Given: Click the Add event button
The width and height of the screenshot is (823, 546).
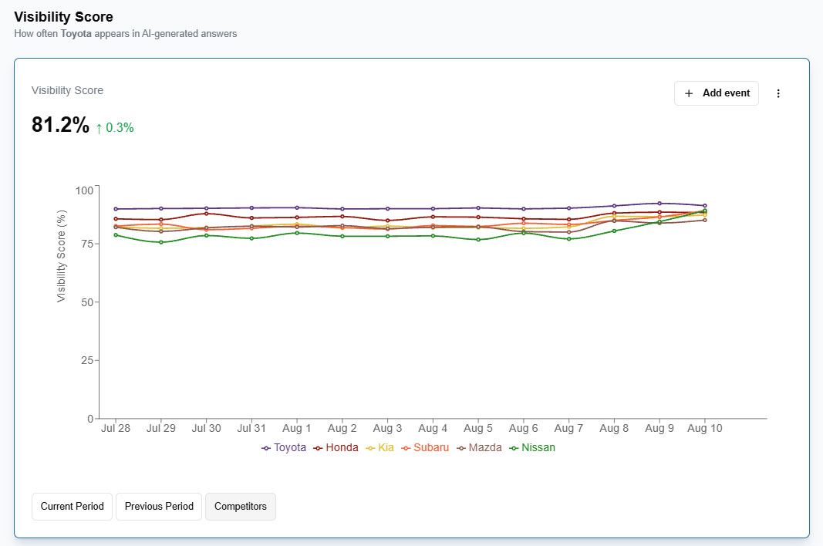Looking at the screenshot, I should click(717, 93).
